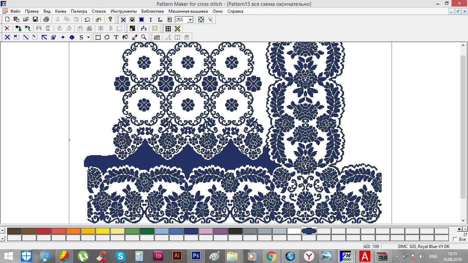
Task: Check the 'Все' checkbox
Action: [455, 239]
